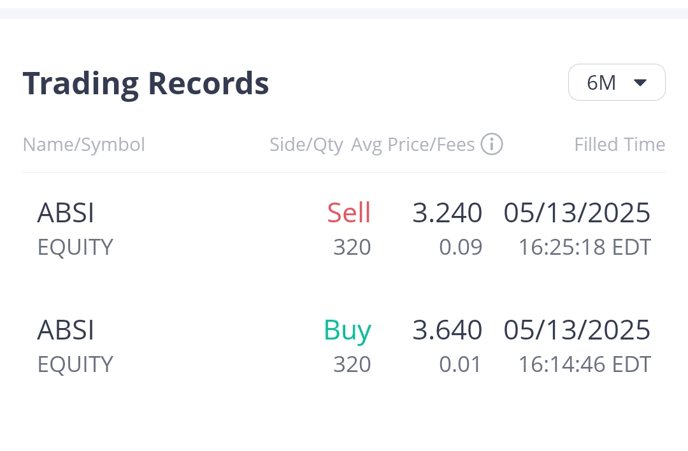Click the Trading Records heading

[x=146, y=83]
